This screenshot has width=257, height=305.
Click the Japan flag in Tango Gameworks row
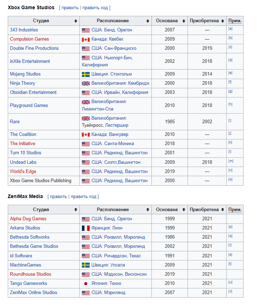click(85, 283)
